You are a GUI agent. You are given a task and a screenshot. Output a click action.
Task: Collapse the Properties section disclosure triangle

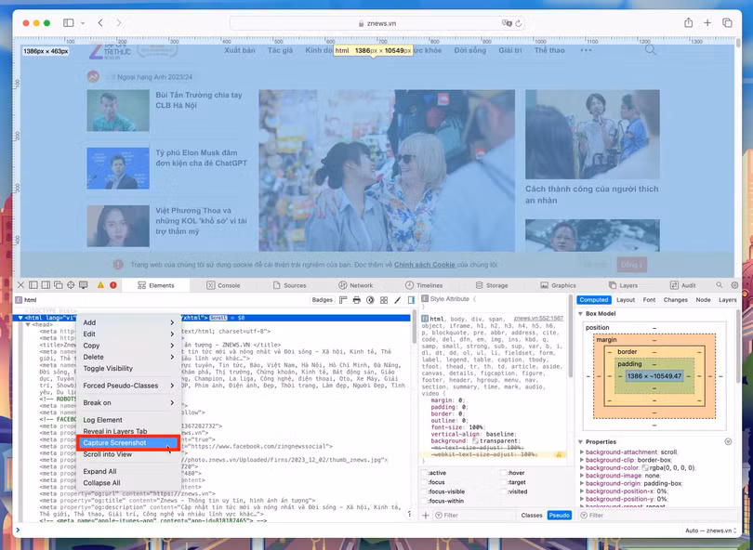pos(580,442)
